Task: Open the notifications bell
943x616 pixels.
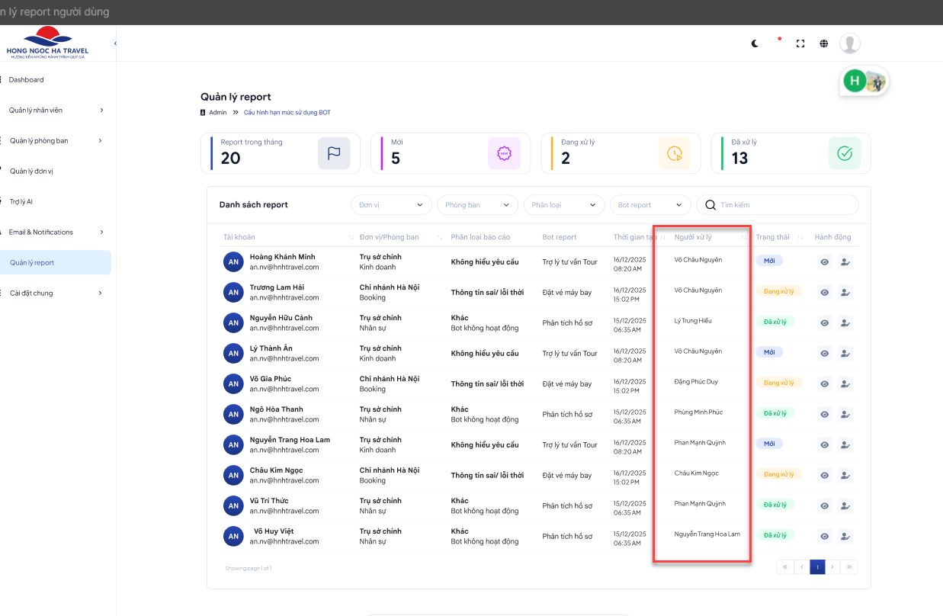Action: click(778, 43)
